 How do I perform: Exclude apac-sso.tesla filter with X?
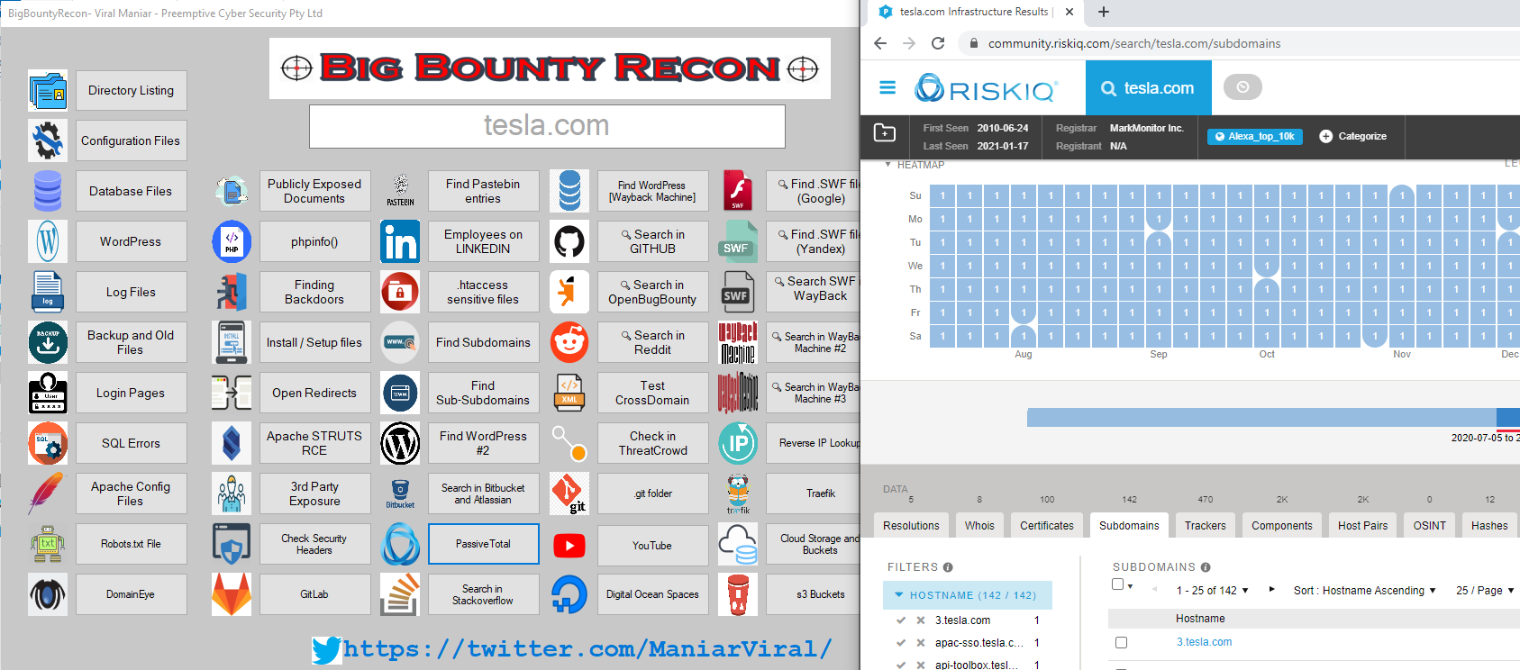[920, 643]
